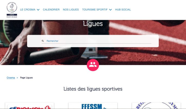Viewport: 186px width, 109px height.
Task: Click the Listes des ligues sportives heading
Action: coord(93,89)
